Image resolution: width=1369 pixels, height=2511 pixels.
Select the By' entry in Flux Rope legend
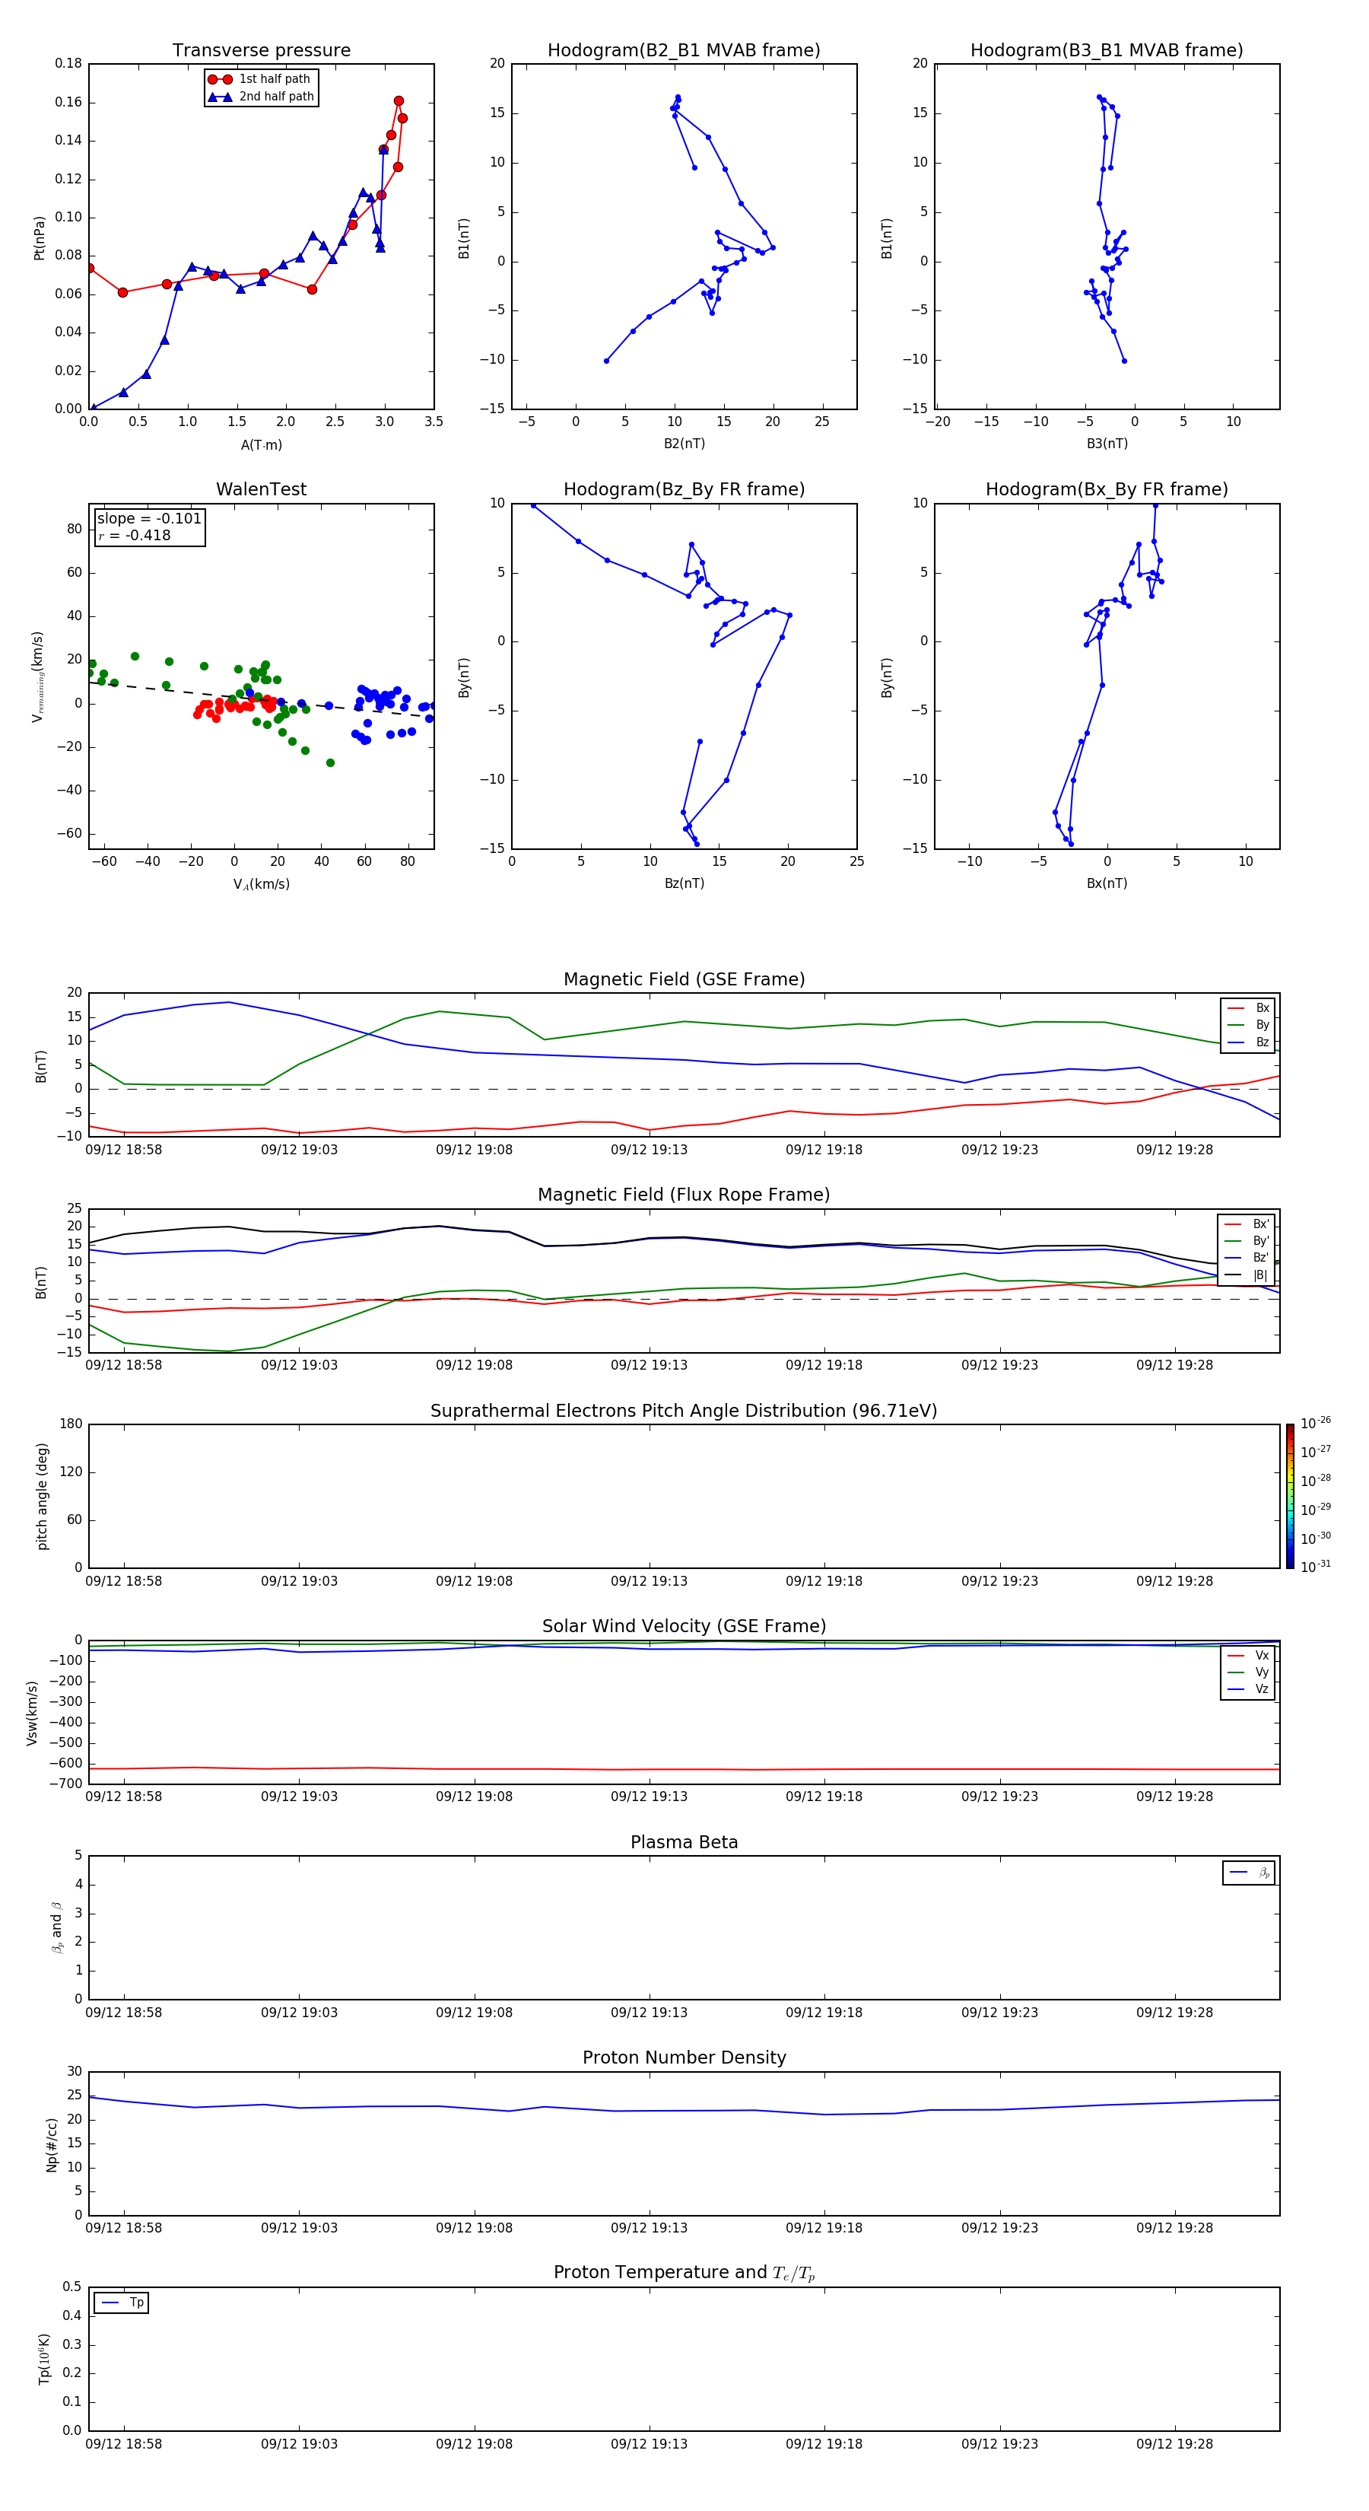(1247, 1241)
